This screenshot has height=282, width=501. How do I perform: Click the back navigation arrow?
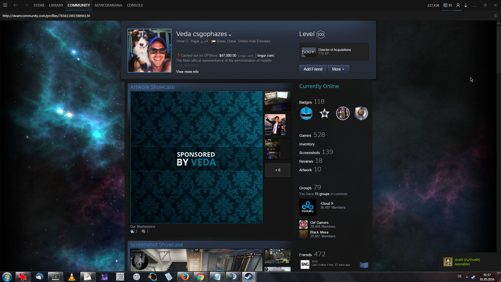(16, 5)
